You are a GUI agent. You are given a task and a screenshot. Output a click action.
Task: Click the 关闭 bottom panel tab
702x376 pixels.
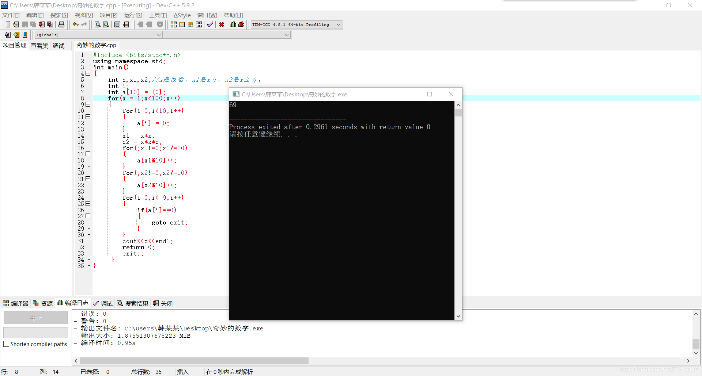(163, 303)
